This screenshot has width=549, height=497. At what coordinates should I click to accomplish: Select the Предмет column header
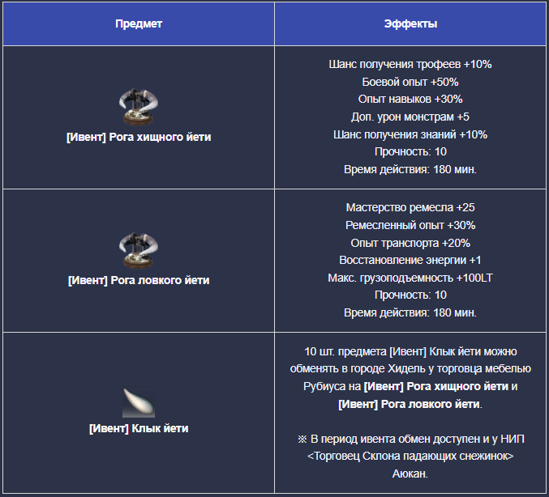[x=139, y=23]
